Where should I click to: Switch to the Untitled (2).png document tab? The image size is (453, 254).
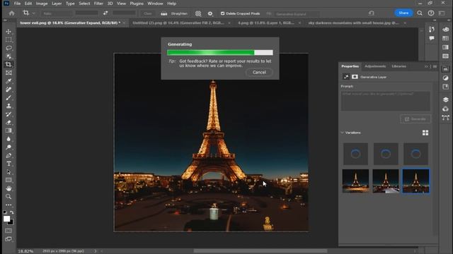click(178, 23)
